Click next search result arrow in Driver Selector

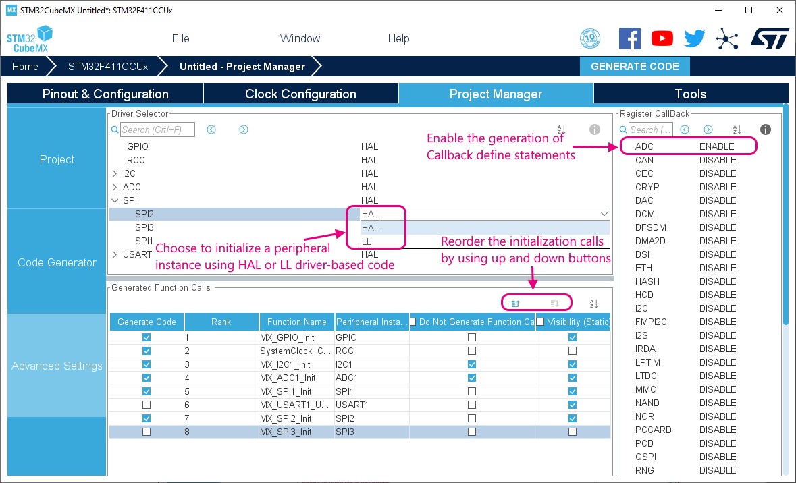[244, 130]
